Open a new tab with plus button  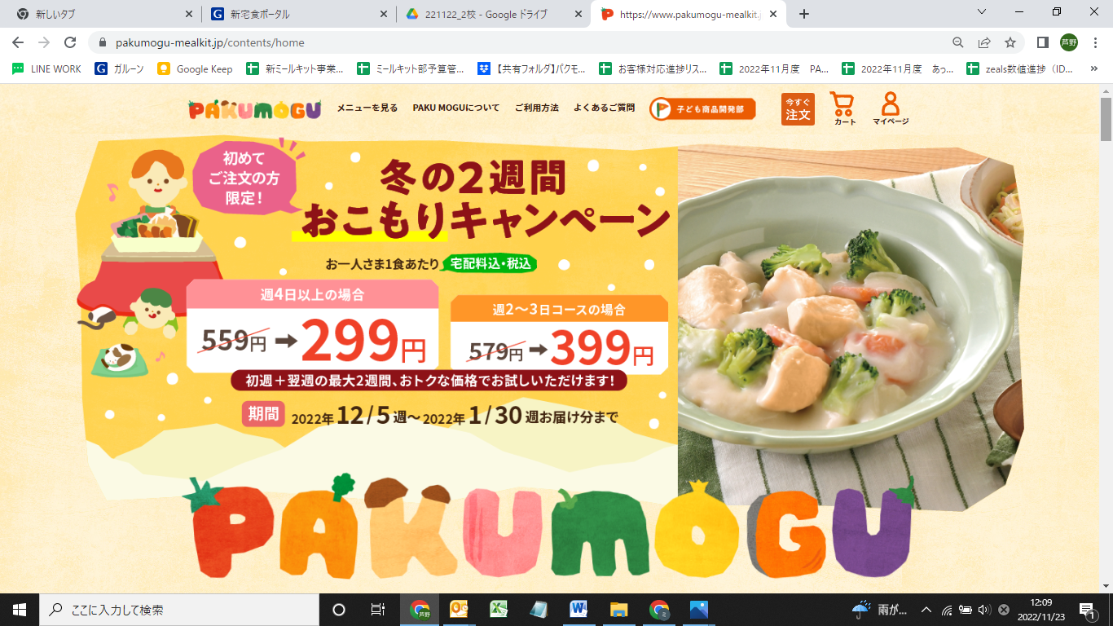tap(804, 14)
